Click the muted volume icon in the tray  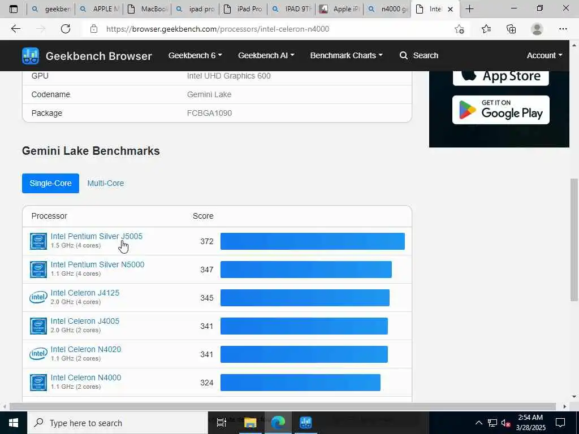tap(505, 423)
